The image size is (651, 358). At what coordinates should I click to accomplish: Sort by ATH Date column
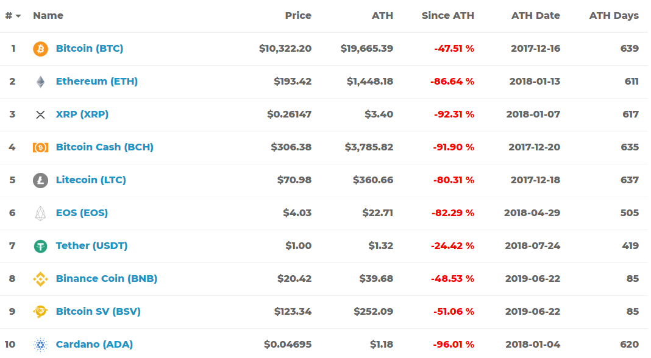point(536,15)
